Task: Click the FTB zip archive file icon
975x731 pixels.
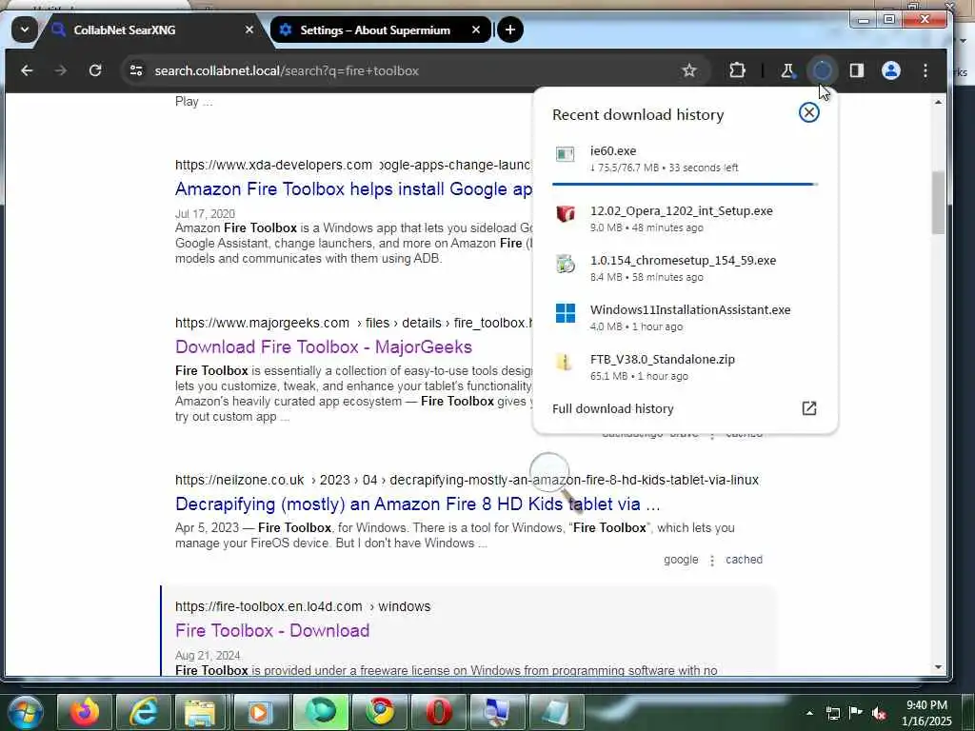Action: [x=564, y=362]
